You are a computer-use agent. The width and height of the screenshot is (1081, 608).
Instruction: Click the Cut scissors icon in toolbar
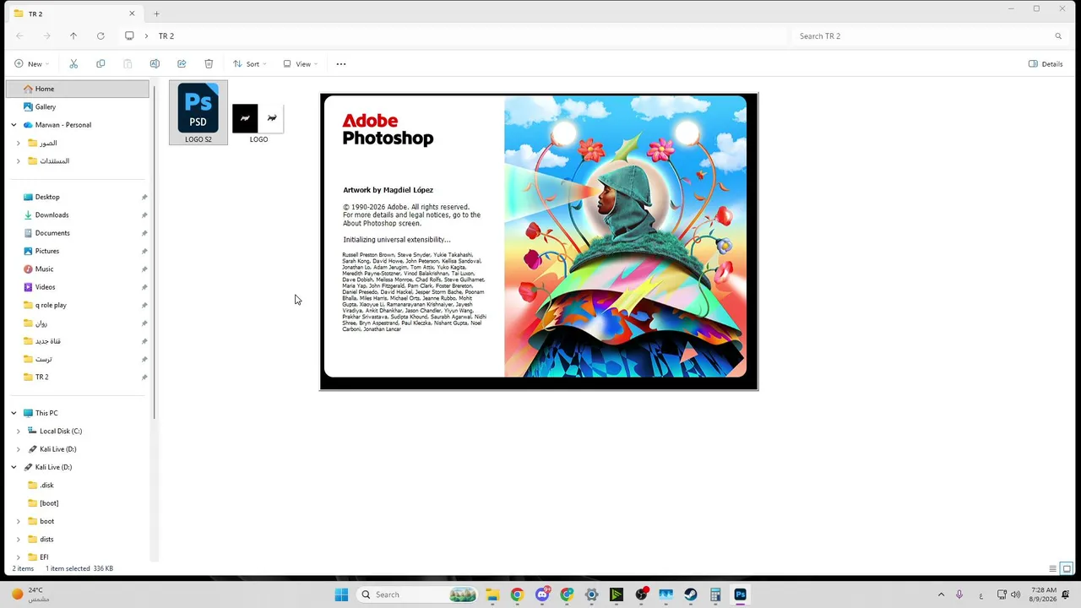pyautogui.click(x=73, y=64)
